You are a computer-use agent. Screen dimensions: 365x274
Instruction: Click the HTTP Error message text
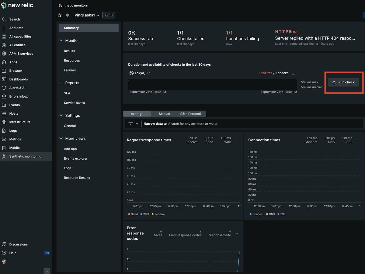pos(315,38)
